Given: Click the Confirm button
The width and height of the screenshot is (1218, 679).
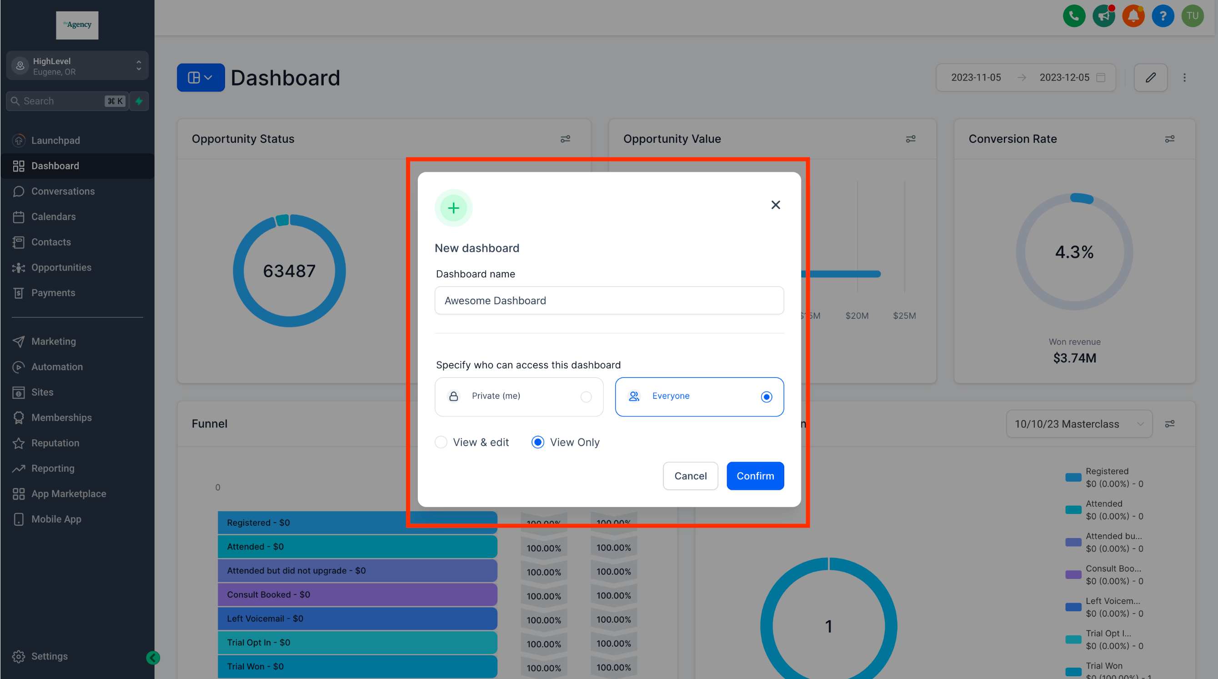Looking at the screenshot, I should pyautogui.click(x=755, y=476).
